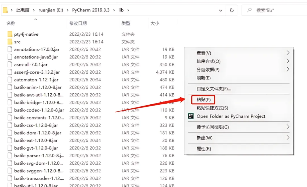
Task: Click the 搜索"lib" search field
Action: [274, 10]
